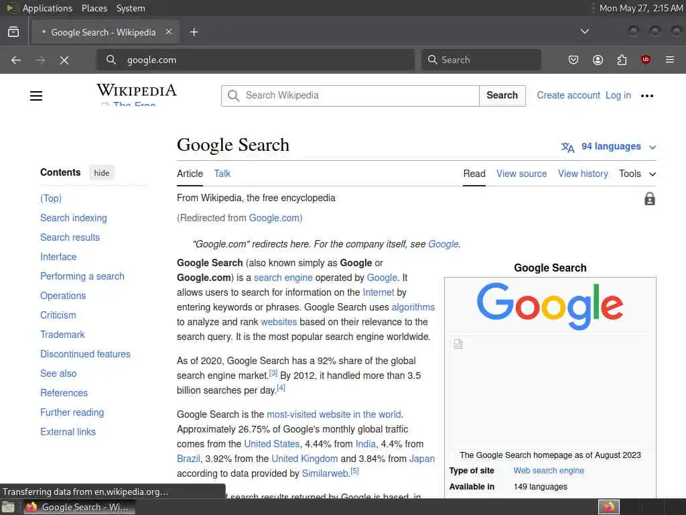Open the search engine link
This screenshot has height=515, width=686.
(283, 278)
